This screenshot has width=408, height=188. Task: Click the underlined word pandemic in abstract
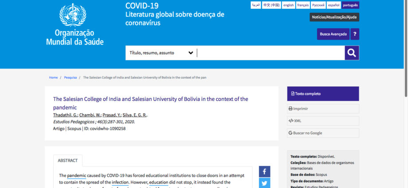click(76, 176)
